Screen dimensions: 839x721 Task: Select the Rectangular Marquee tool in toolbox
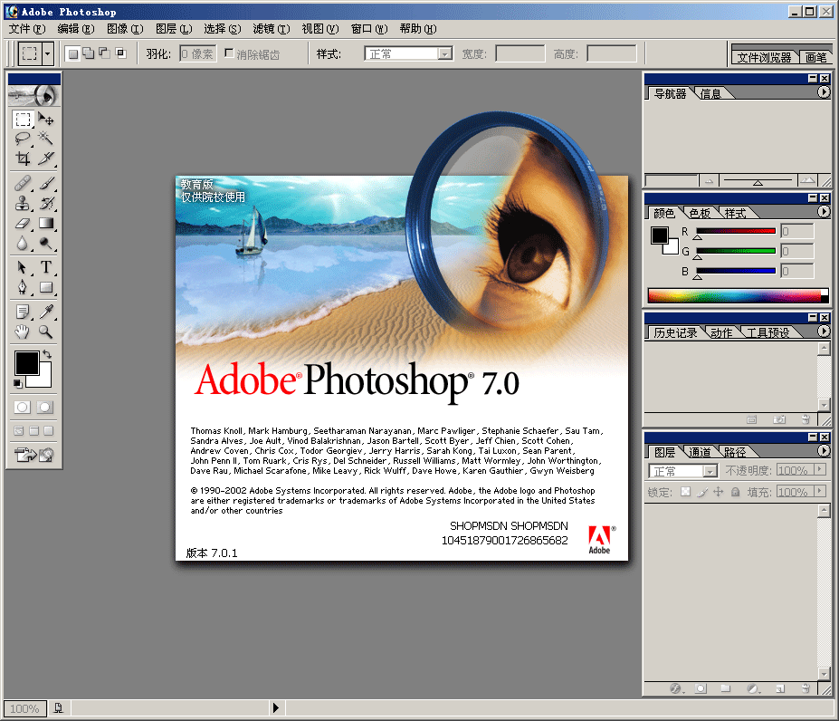23,119
